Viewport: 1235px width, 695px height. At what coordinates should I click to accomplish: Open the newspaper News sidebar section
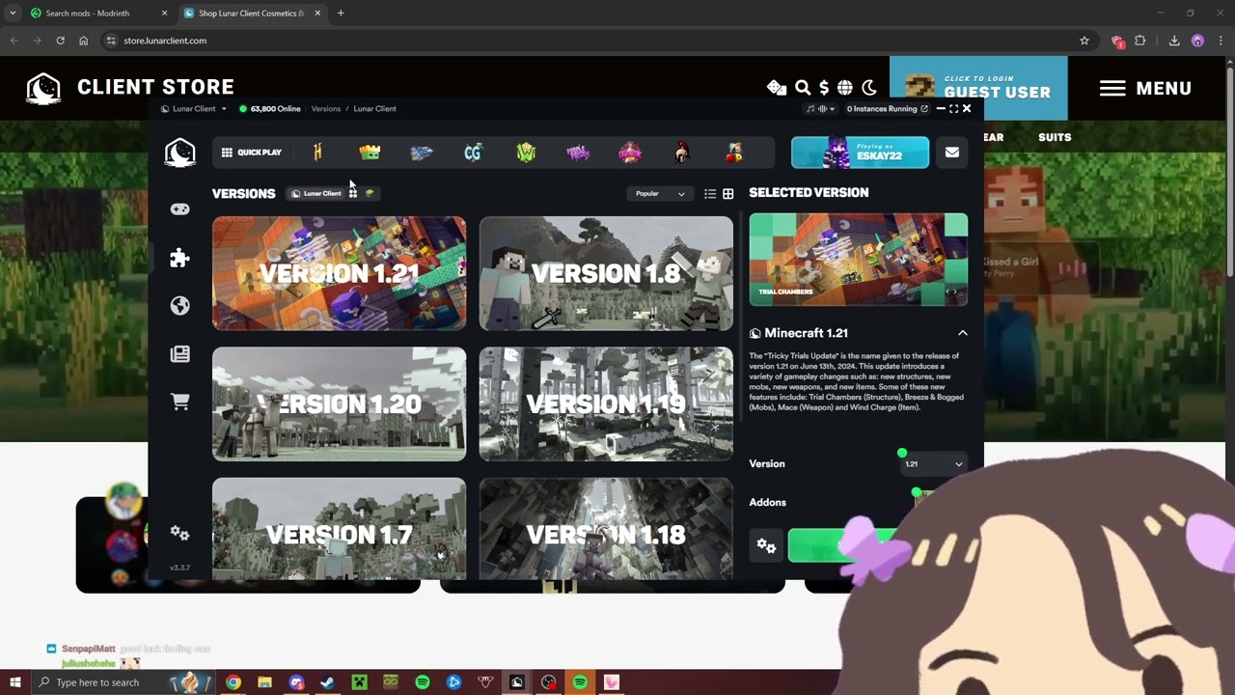pos(180,354)
